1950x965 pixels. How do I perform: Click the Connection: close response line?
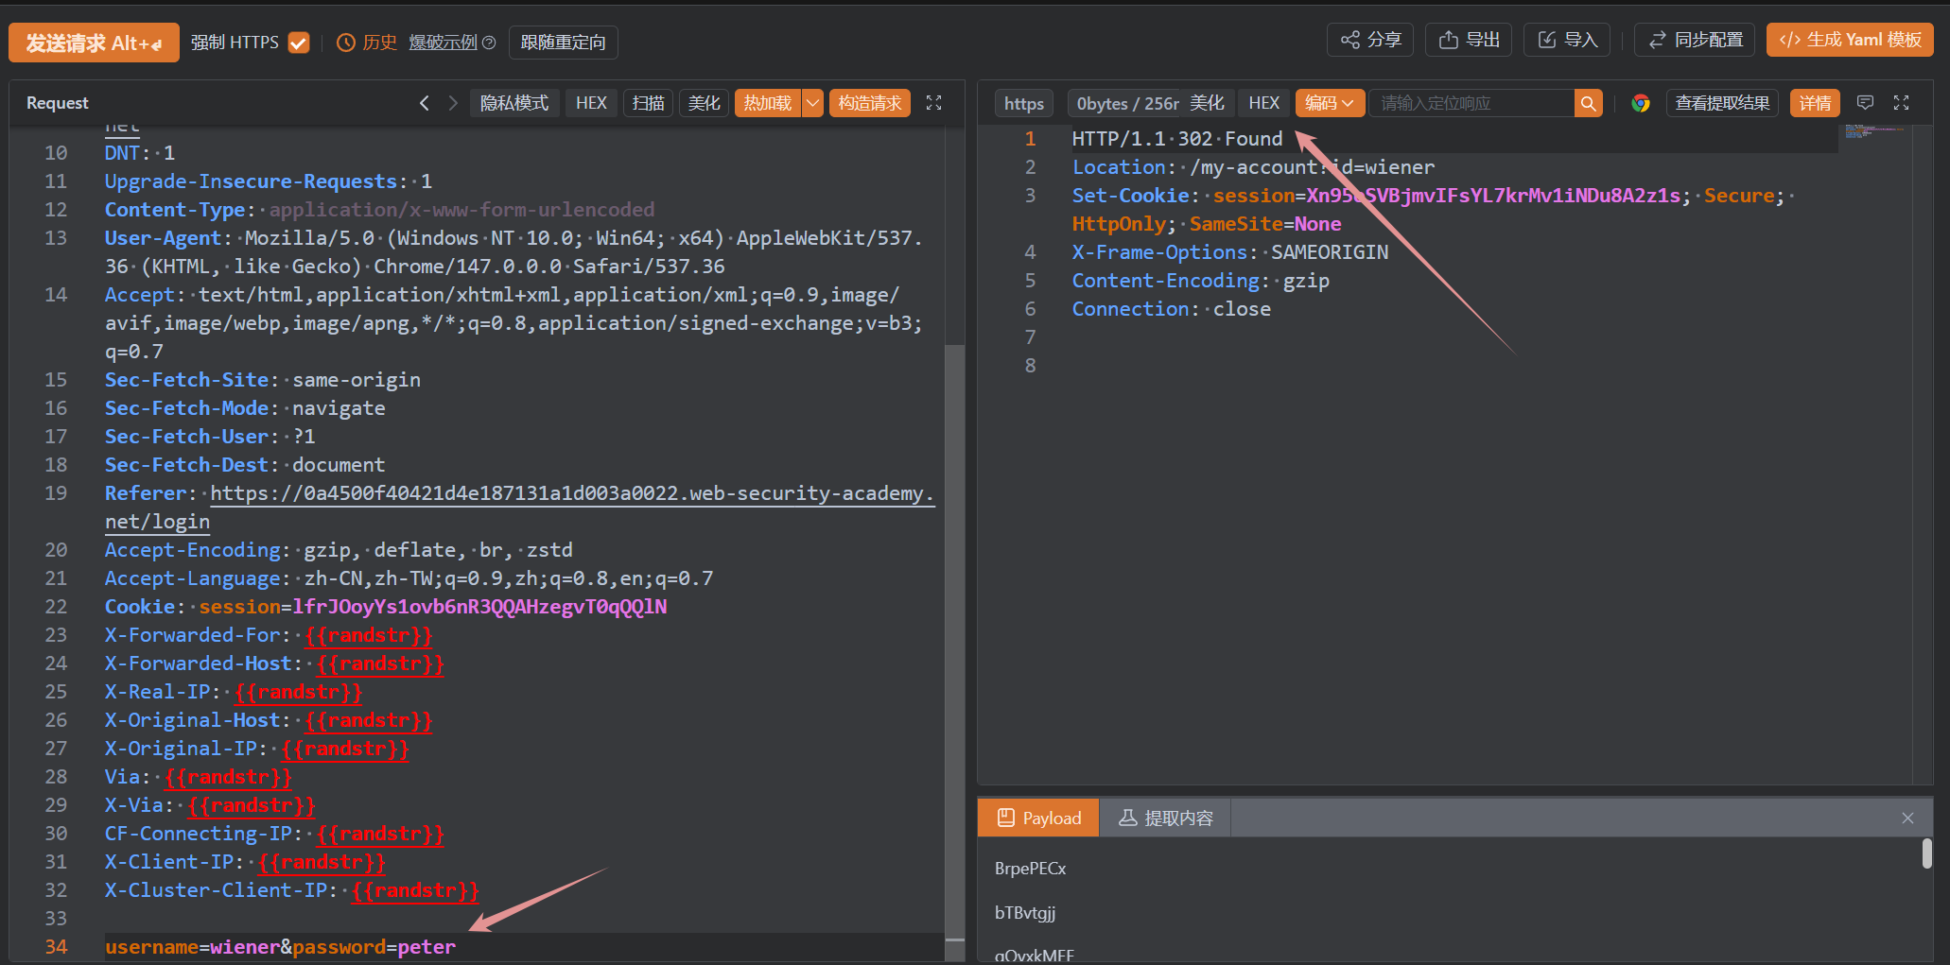click(x=1172, y=309)
